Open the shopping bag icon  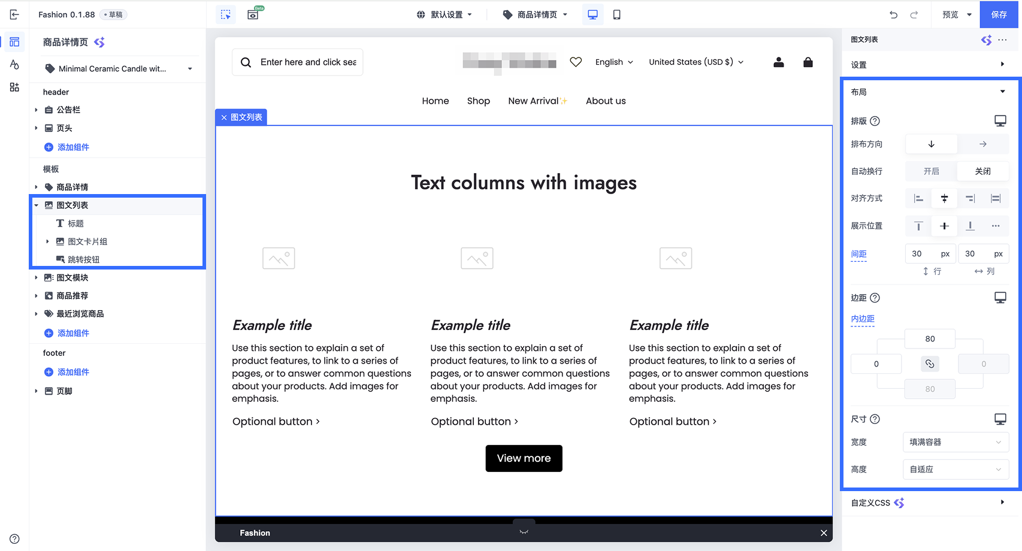[808, 62]
